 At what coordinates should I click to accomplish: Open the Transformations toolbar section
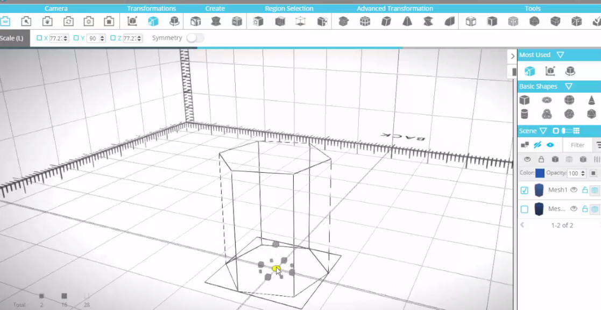151,9
